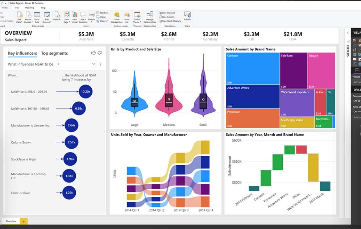Click the Proseware treemap tile
The width and height of the screenshot is (361, 229).
[x=253, y=118]
